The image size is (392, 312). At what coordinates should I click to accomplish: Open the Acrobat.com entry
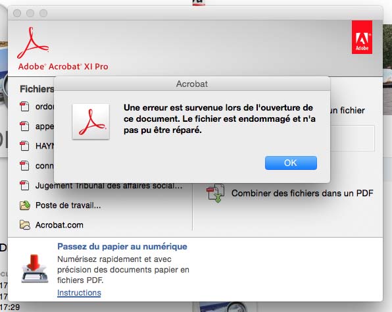pos(59,225)
